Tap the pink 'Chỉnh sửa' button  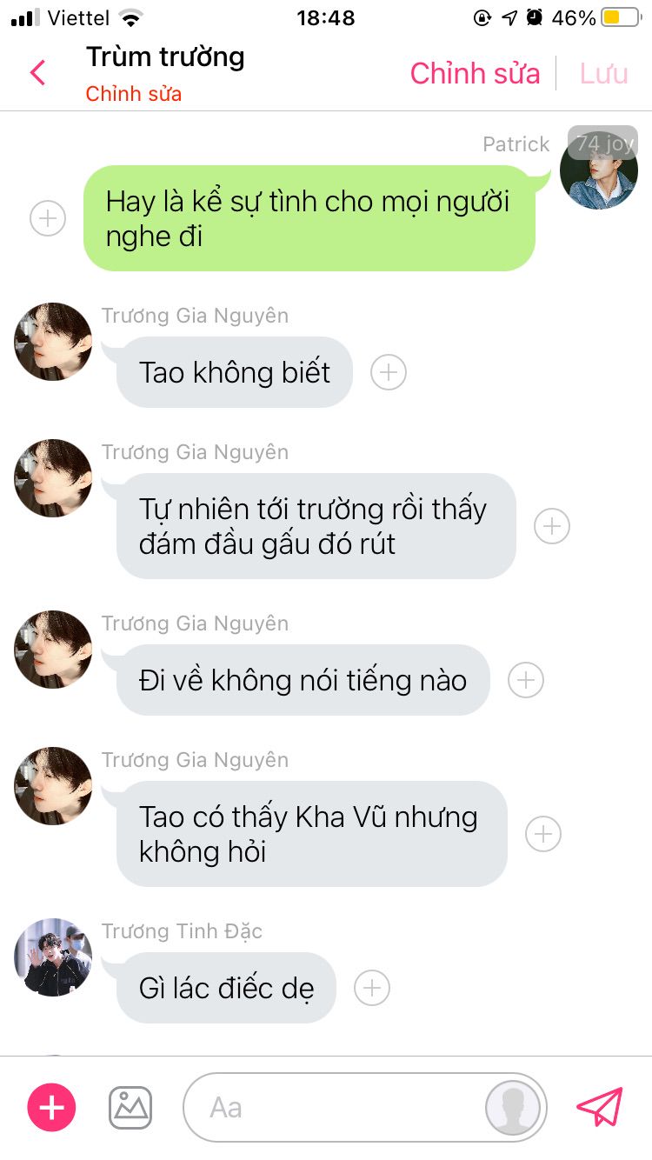[x=475, y=74]
